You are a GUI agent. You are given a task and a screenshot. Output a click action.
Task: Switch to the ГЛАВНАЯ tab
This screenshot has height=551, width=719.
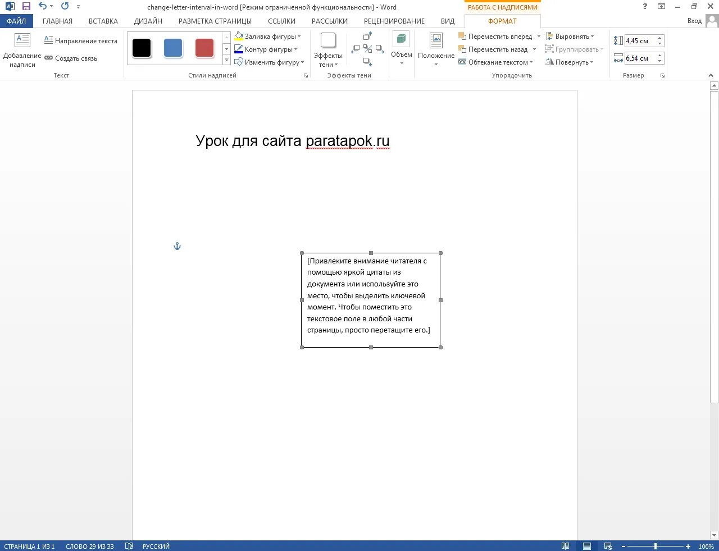coord(57,21)
